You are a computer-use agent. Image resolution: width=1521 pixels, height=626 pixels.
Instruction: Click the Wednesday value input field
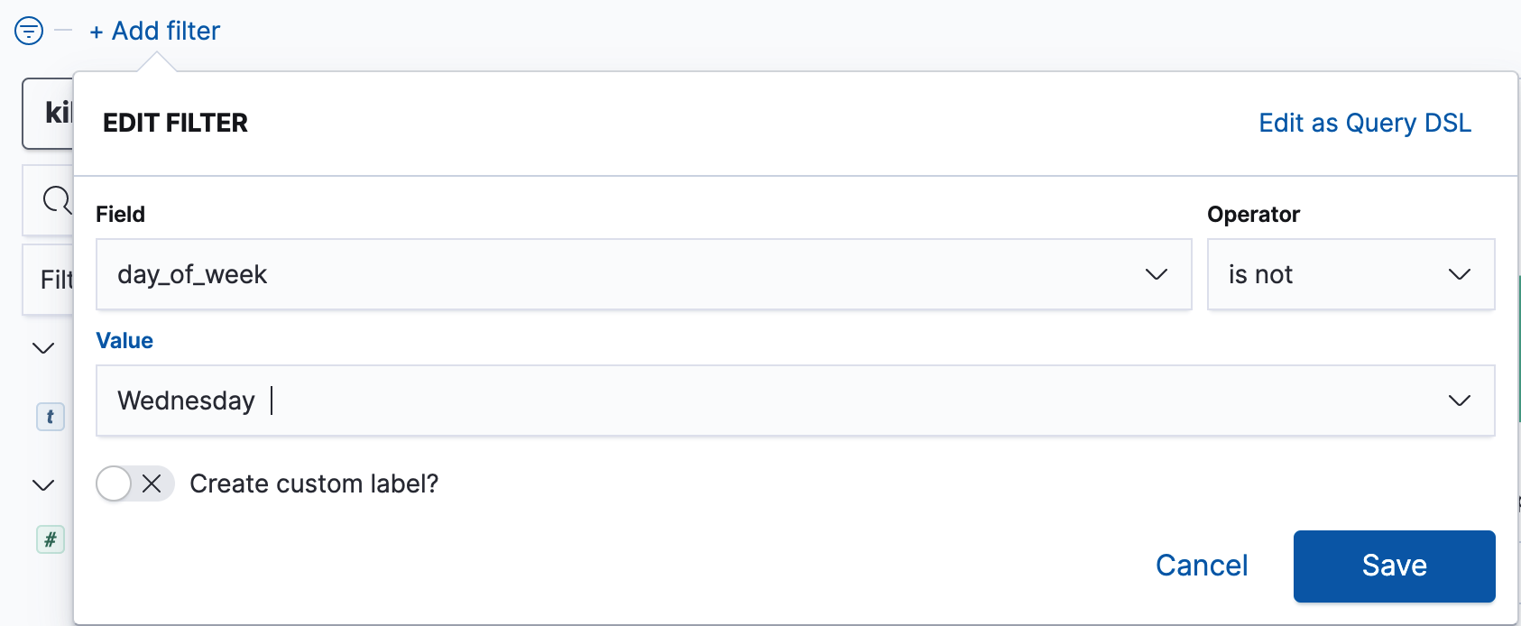[x=361, y=400]
